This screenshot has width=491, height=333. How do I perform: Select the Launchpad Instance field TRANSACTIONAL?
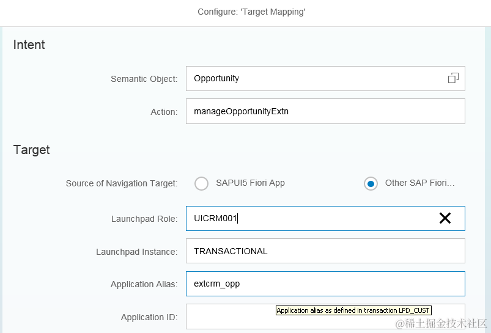(325, 251)
